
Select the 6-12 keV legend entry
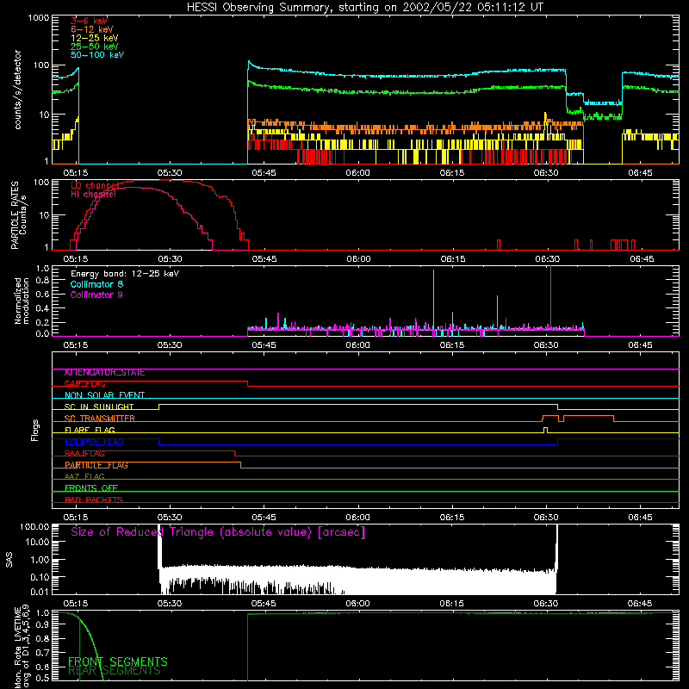[92, 29]
